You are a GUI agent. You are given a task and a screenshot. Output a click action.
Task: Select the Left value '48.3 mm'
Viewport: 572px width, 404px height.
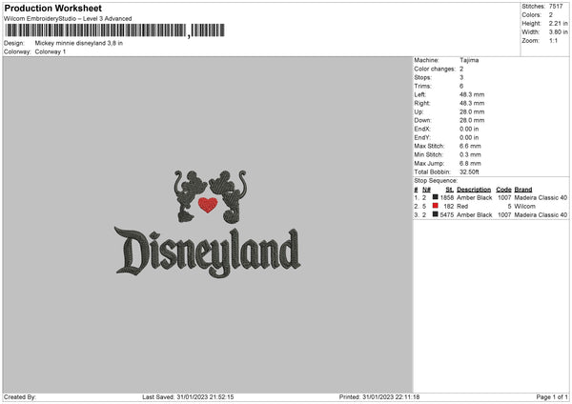point(472,94)
